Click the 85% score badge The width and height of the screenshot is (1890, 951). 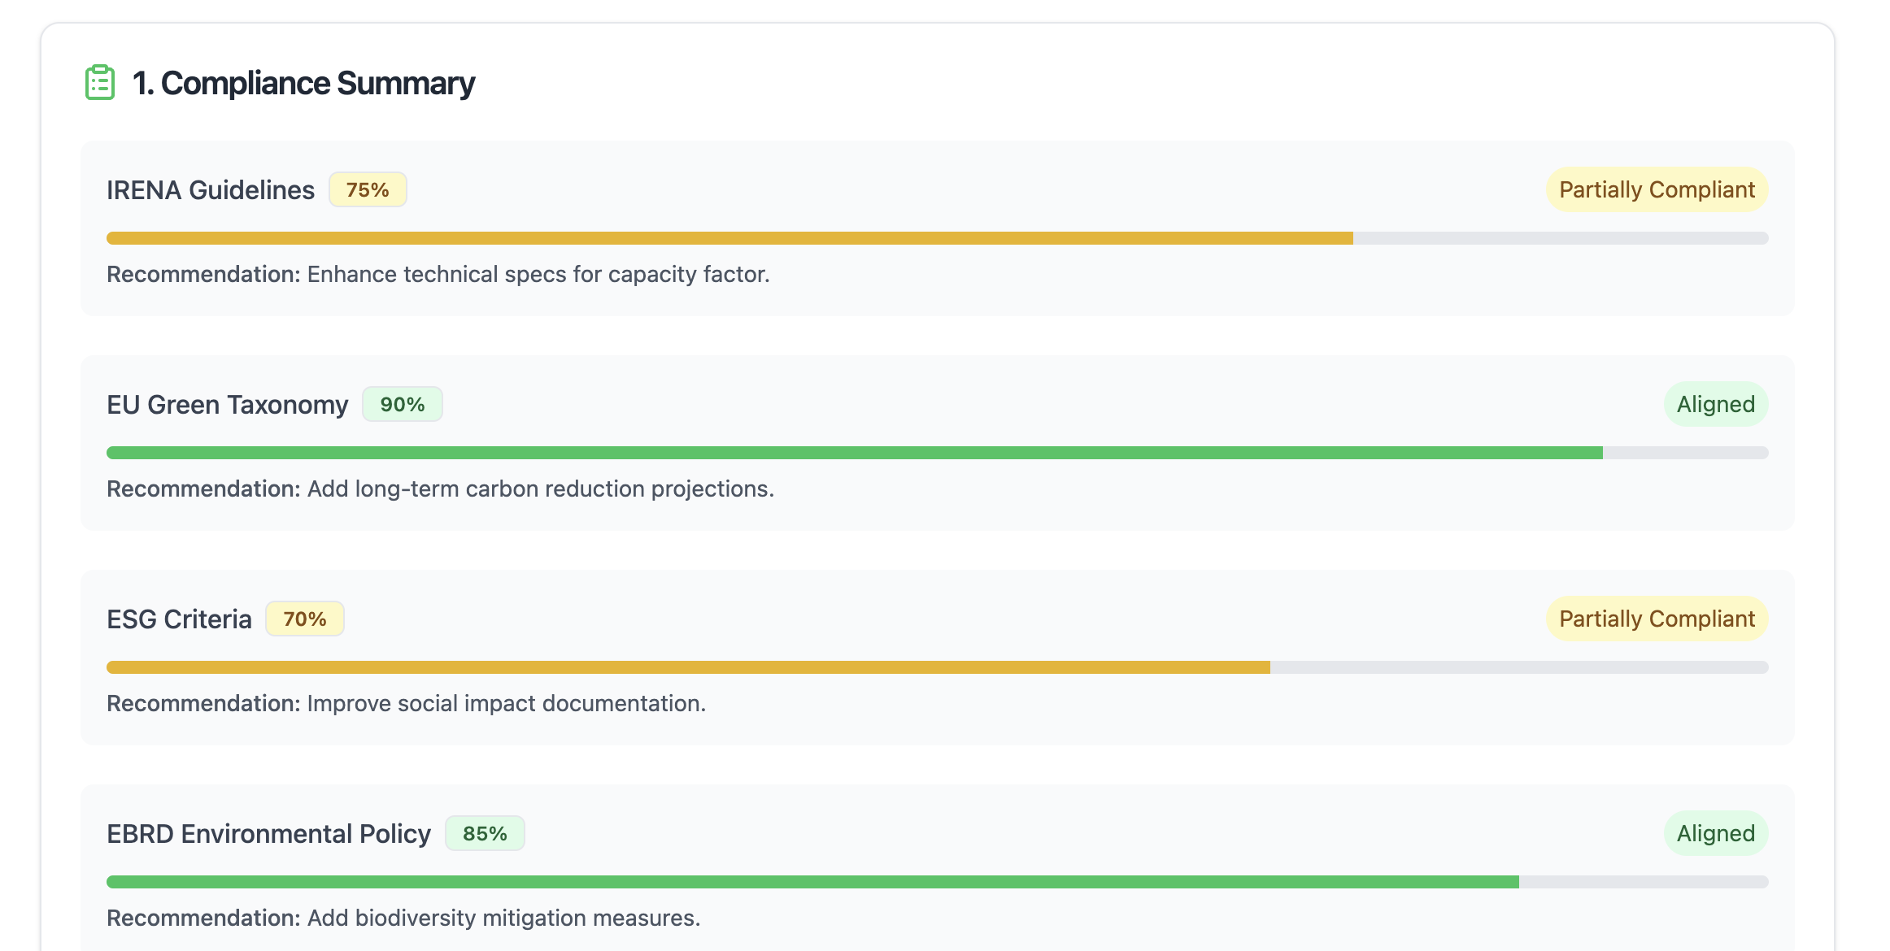pos(485,833)
